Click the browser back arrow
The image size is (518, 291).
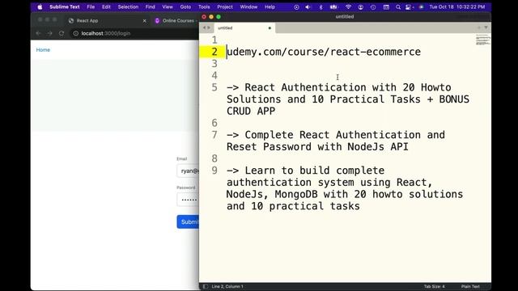(x=38, y=33)
